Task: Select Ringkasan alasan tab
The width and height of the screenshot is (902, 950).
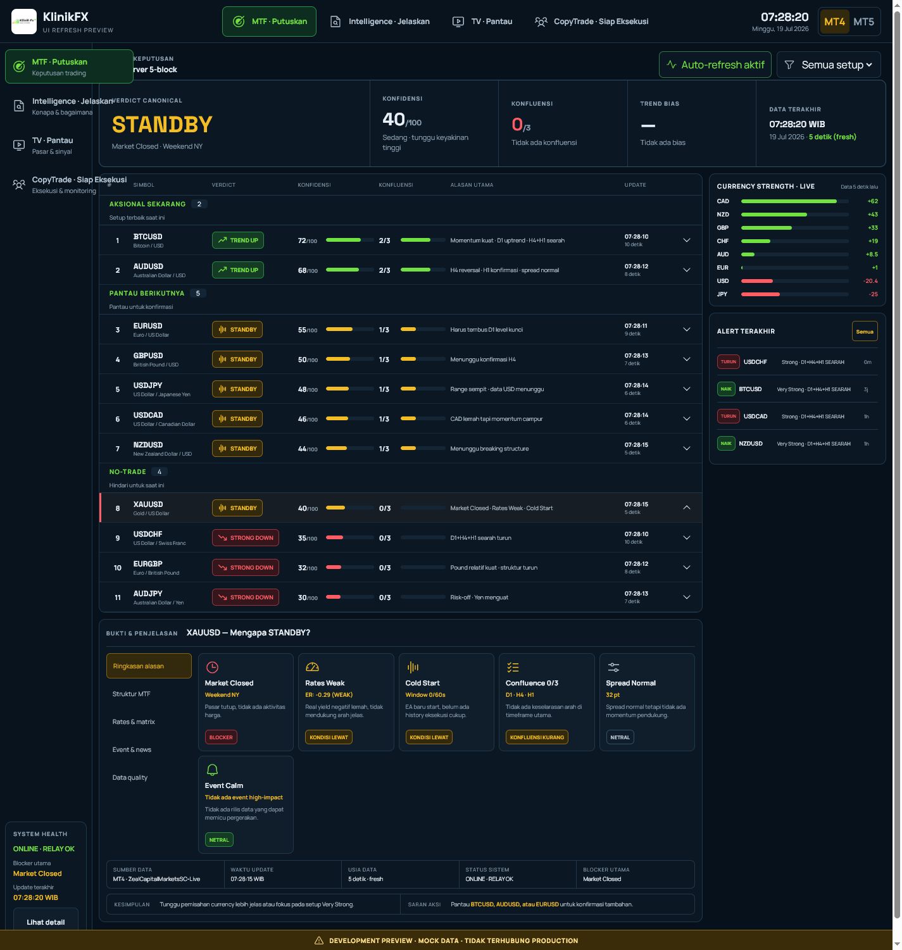Action: pos(149,666)
